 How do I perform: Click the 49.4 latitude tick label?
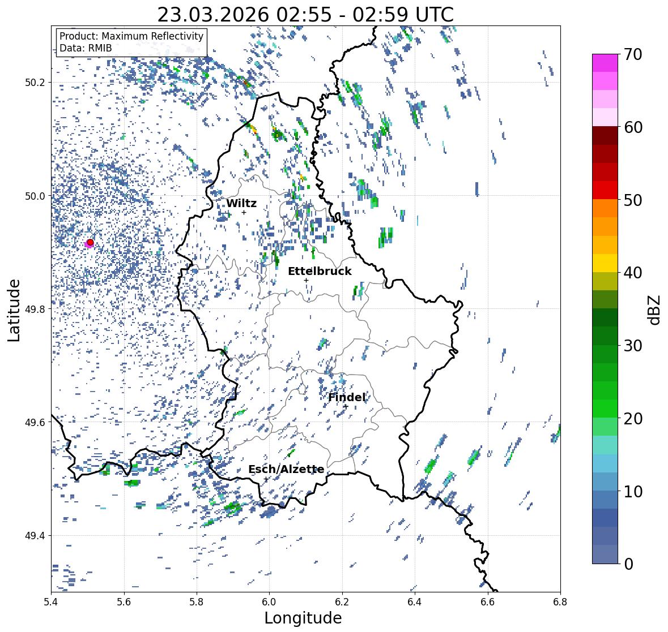coord(35,536)
